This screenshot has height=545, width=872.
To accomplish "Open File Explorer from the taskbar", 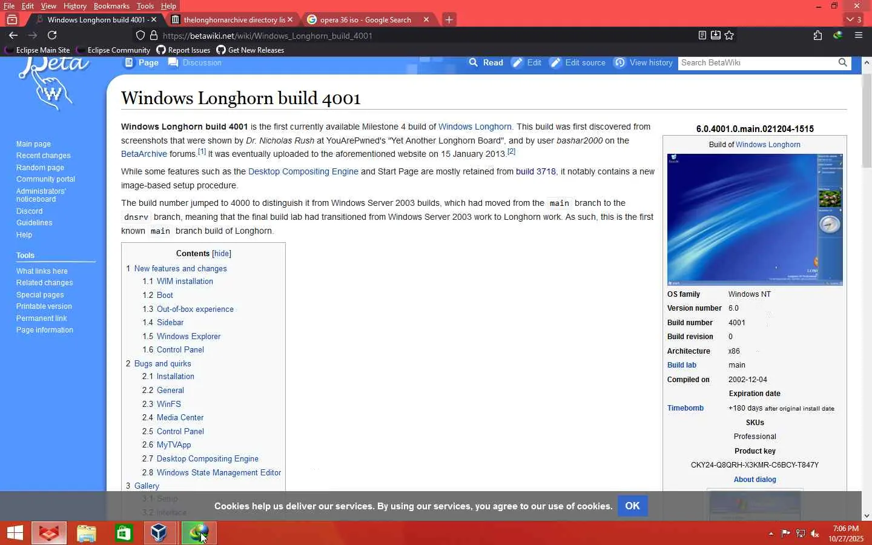I will [x=87, y=533].
